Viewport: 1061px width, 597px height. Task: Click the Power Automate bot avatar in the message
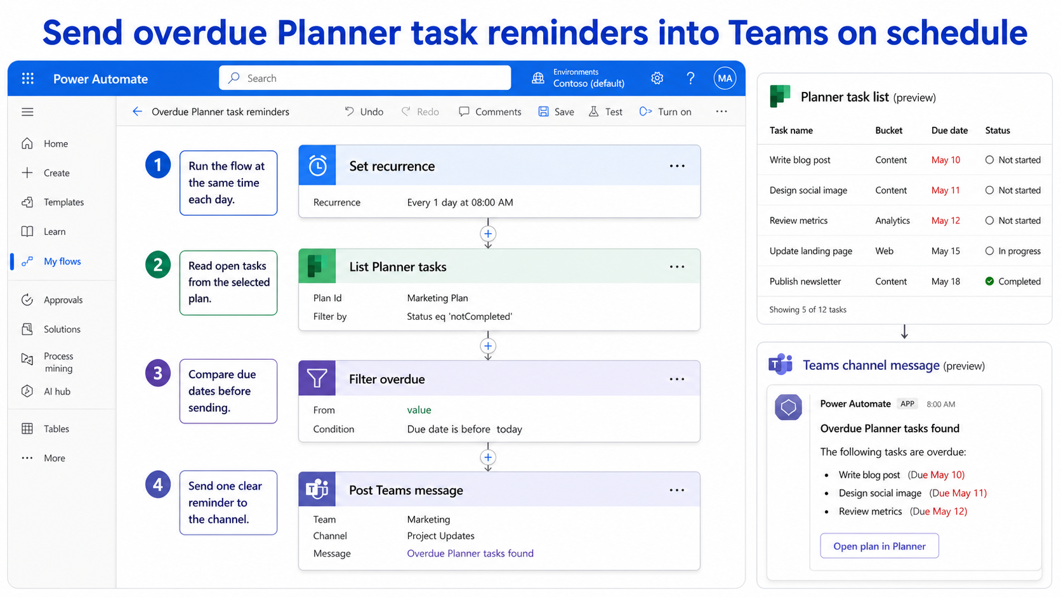pyautogui.click(x=788, y=407)
